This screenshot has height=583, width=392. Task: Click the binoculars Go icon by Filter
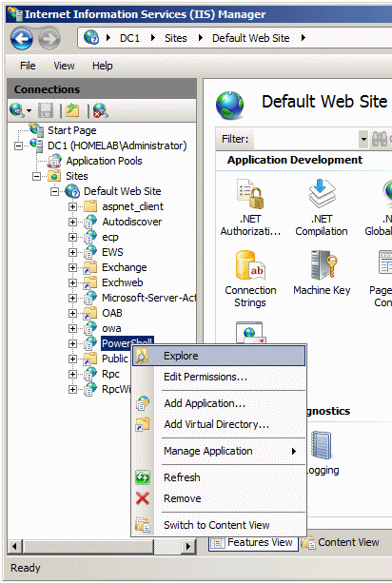pyautogui.click(x=380, y=139)
